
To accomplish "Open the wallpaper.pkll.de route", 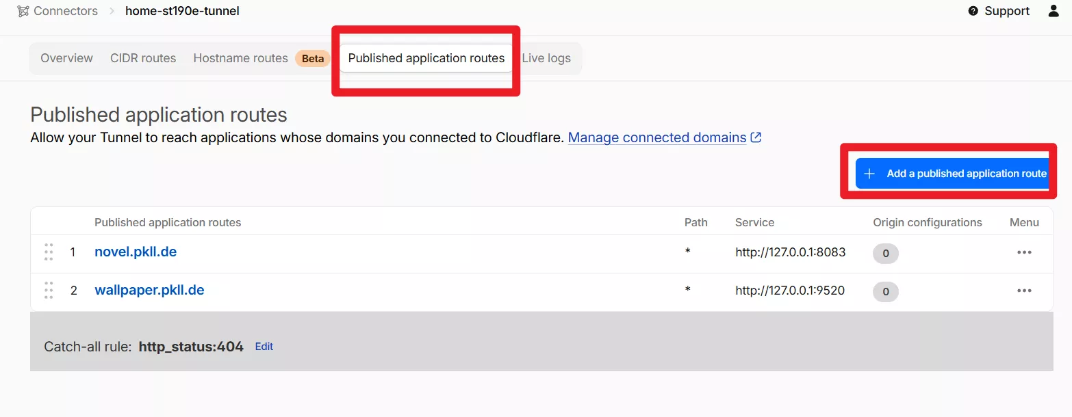I will coord(149,290).
